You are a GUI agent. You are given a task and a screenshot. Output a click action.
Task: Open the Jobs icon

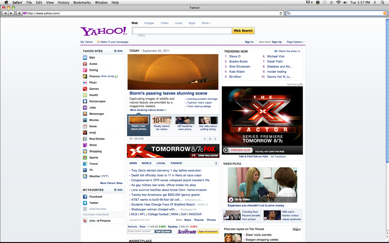85,108
